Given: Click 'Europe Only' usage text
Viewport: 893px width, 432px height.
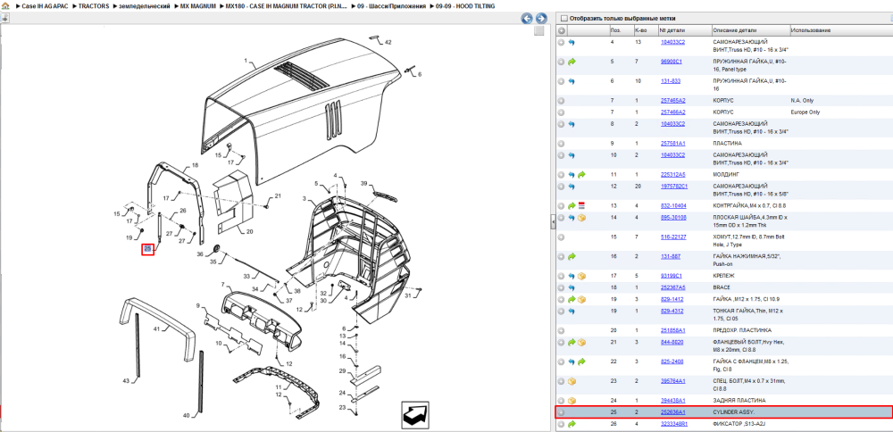Looking at the screenshot, I should point(805,112).
